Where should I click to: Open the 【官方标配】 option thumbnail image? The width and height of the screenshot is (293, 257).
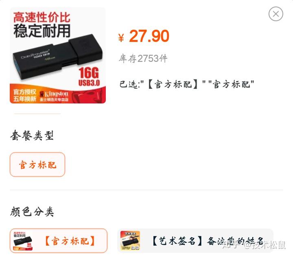[23, 241]
